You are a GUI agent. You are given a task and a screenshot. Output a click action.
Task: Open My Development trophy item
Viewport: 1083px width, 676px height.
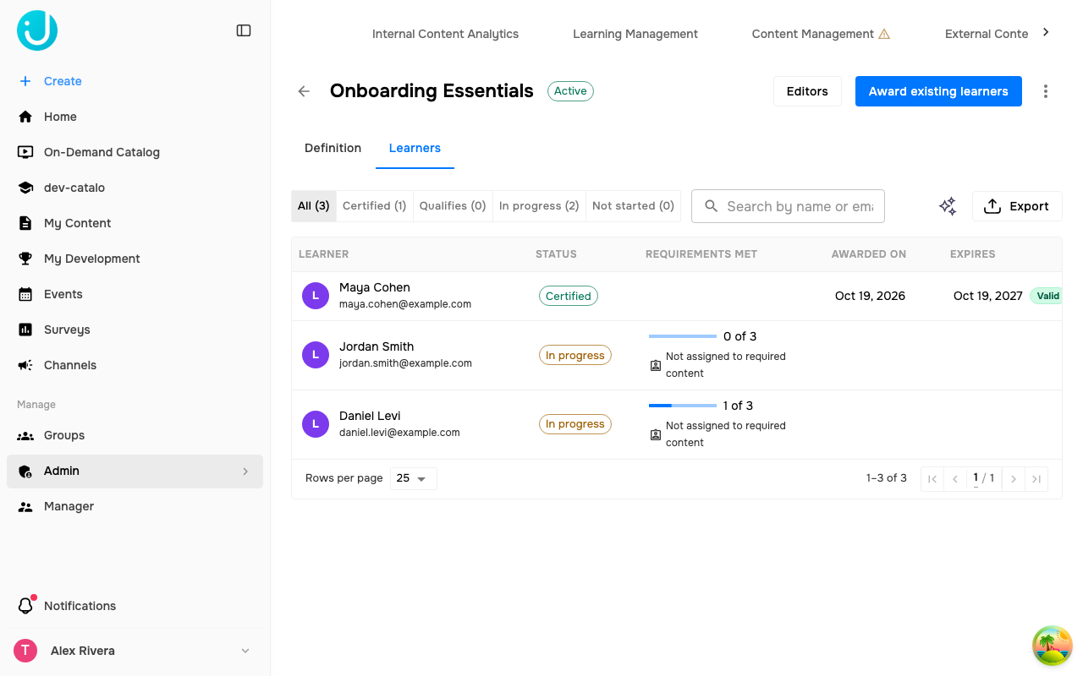point(135,259)
